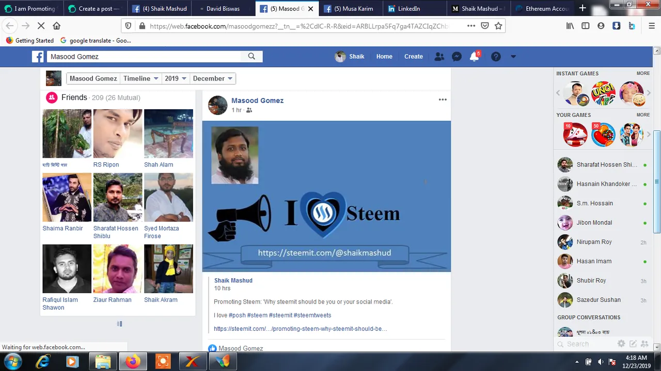
Task: Switch to LinkedIn tab
Action: pyautogui.click(x=414, y=8)
